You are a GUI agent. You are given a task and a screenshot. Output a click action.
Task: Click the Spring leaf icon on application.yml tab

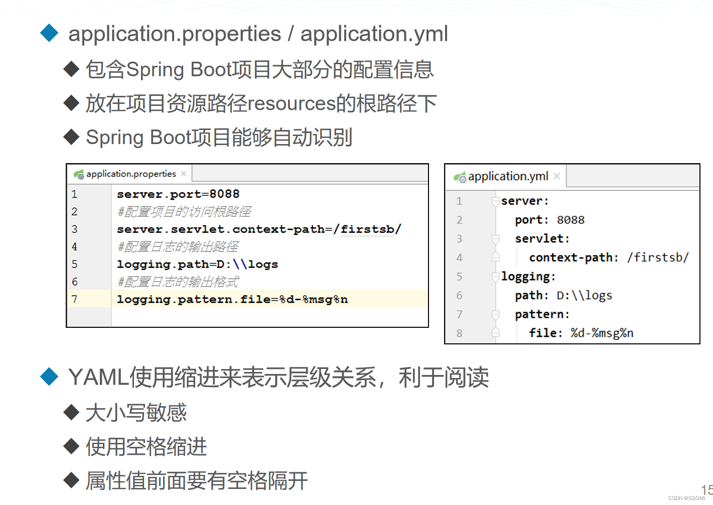[x=460, y=177]
